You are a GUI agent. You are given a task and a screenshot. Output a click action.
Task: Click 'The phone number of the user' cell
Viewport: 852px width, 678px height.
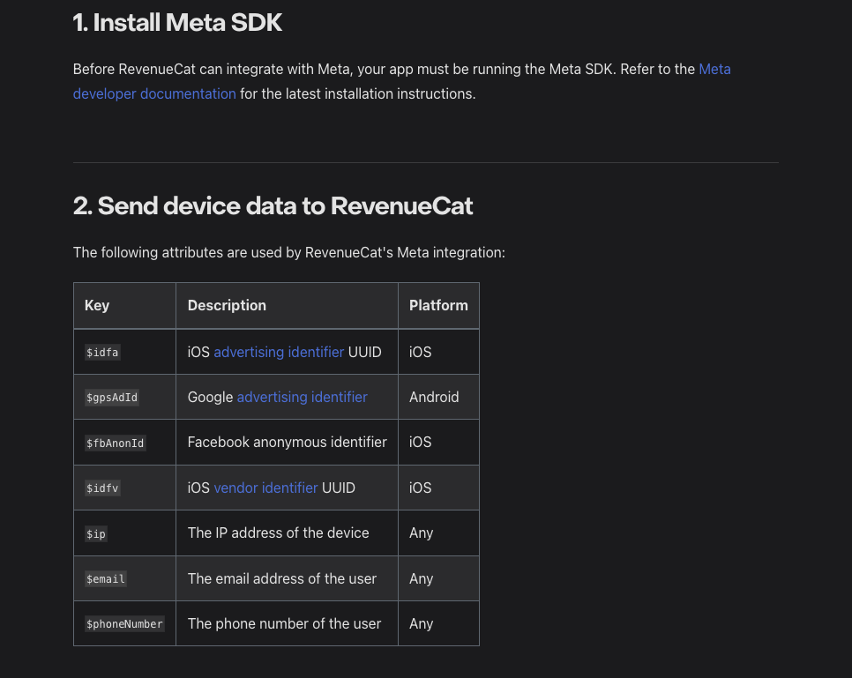pyautogui.click(x=287, y=623)
